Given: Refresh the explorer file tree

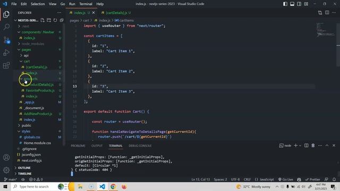Looking at the screenshot, I should pos(55,20).
